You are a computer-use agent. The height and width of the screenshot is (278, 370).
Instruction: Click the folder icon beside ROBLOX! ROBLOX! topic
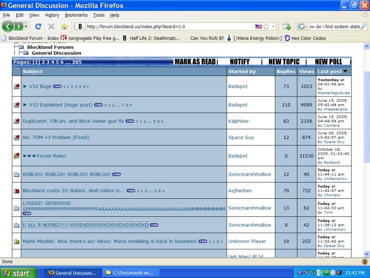tap(17, 175)
